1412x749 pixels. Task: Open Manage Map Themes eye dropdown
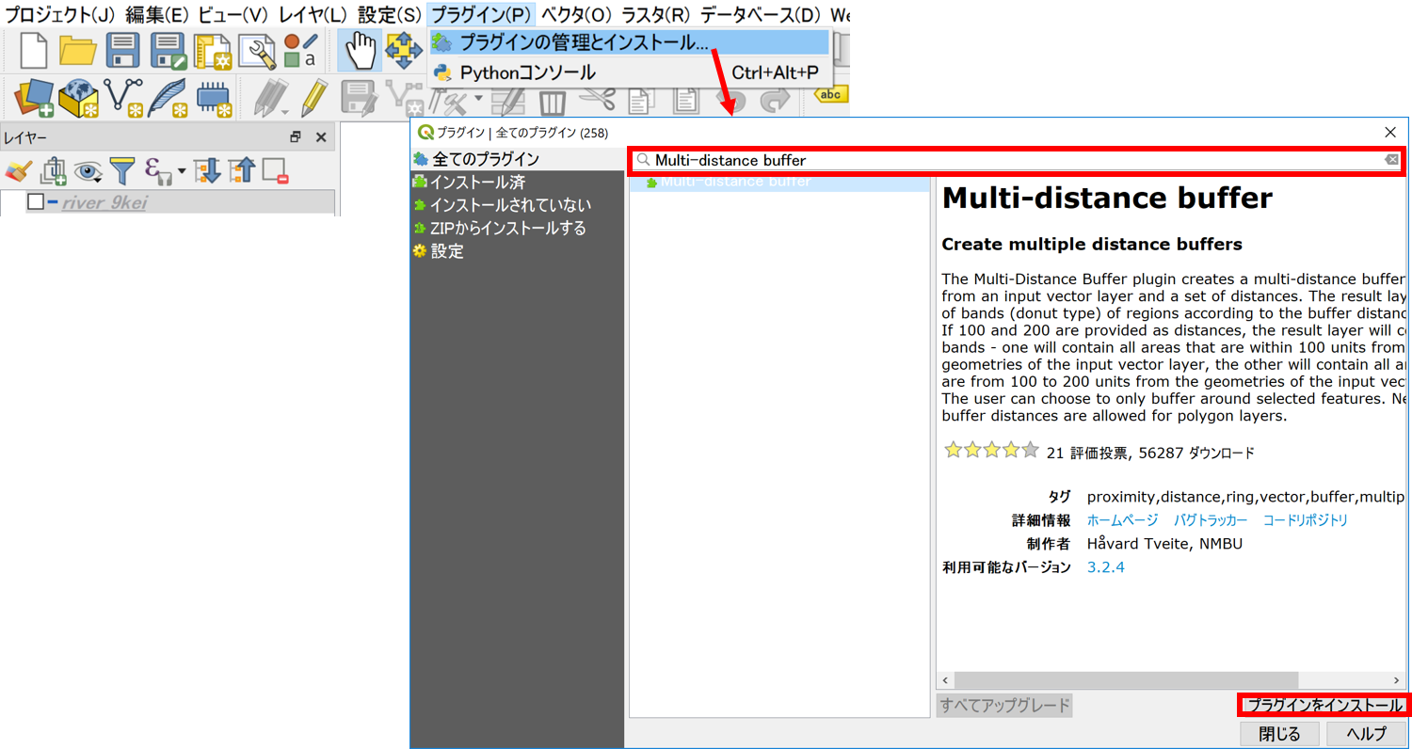88,170
